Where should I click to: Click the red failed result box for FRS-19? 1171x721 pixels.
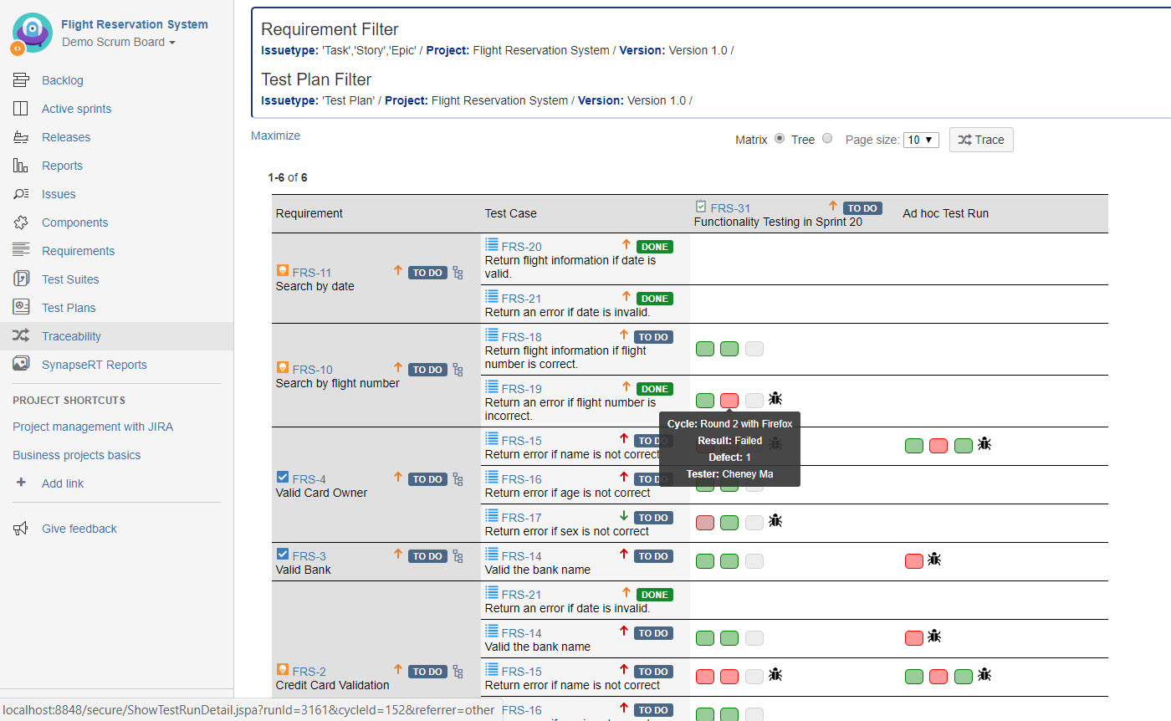(729, 401)
